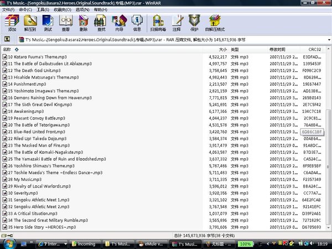Sort by the Name (名称) column header
Viewport: 332px width, 249px height.
tap(102, 50)
